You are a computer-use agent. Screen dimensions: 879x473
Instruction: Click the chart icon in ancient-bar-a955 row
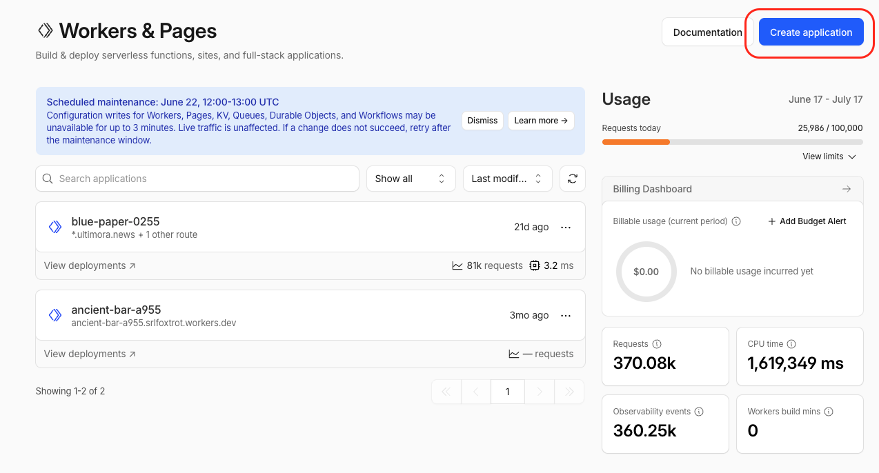coord(514,354)
